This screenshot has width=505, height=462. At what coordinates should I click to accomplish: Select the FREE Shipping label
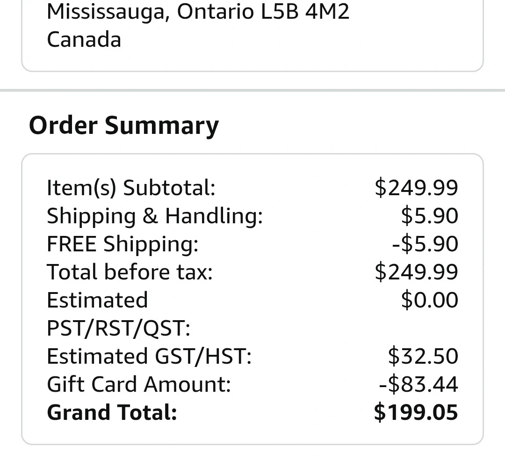tap(123, 244)
